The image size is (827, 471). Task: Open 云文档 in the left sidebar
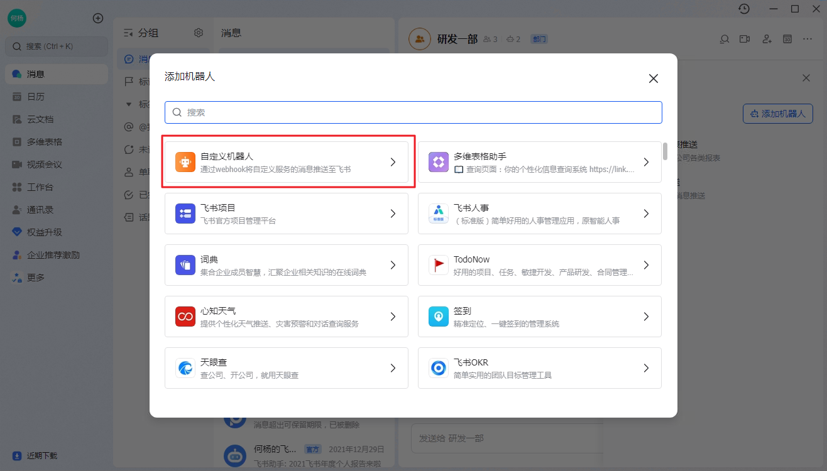tap(40, 119)
